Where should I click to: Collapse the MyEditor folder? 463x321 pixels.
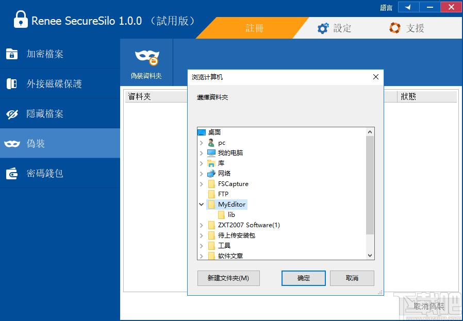[202, 204]
